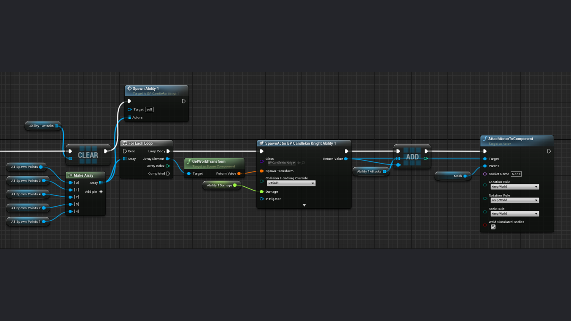This screenshot has width=571, height=321.
Task: Select the A1 Spawn Points 2 variable node
Action: click(x=28, y=208)
